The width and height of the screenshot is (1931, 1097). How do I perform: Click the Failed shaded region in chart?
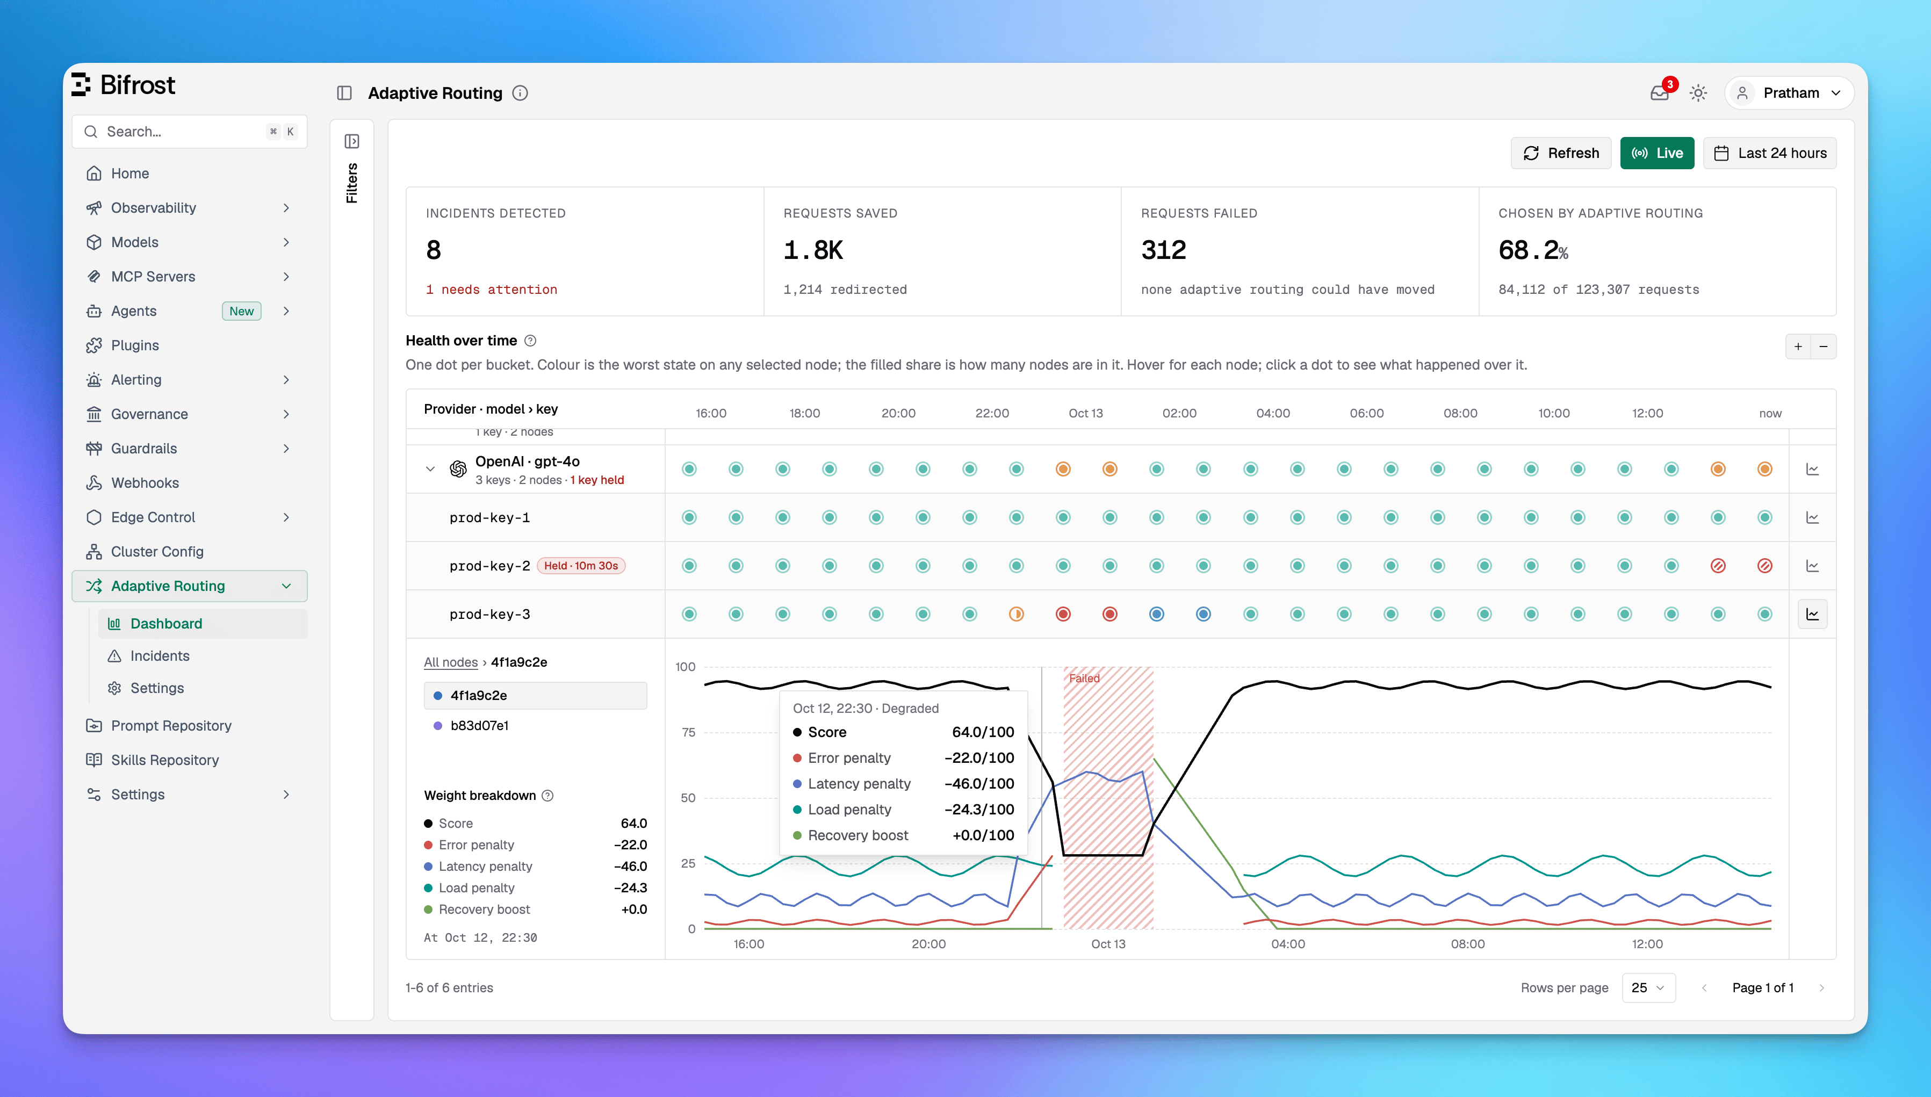[1107, 799]
